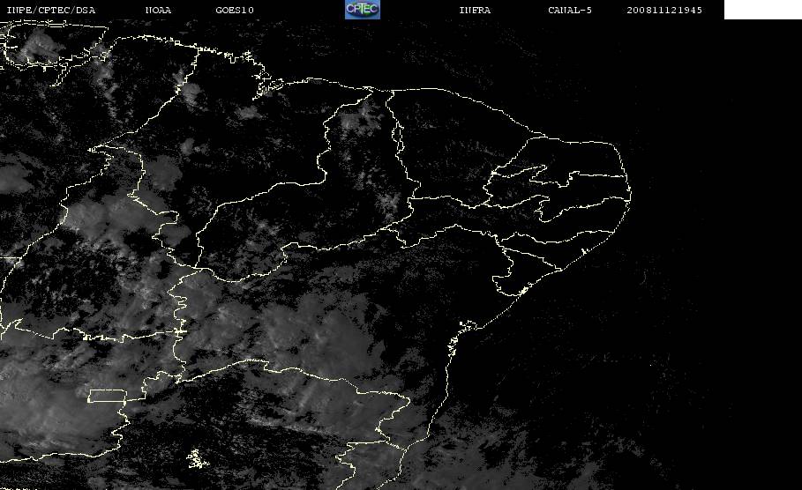Click the CANAL-5 channel label
The image size is (802, 490).
570,10
